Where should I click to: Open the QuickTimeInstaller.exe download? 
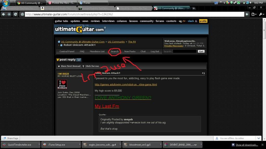coord(19,145)
